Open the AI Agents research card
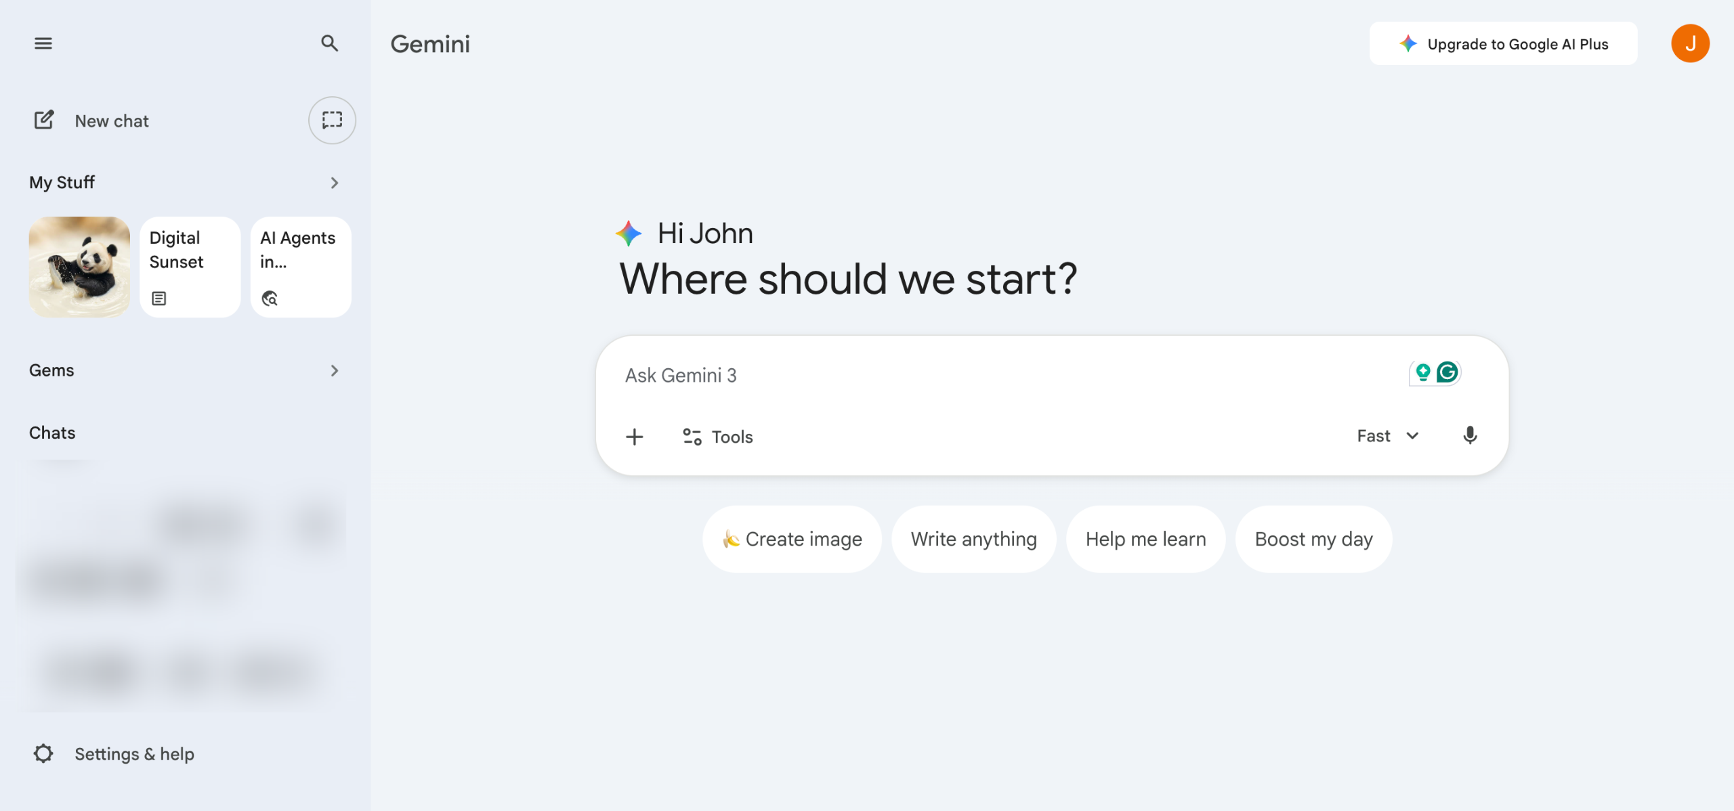Screen dimensions: 1734x811 click(301, 267)
